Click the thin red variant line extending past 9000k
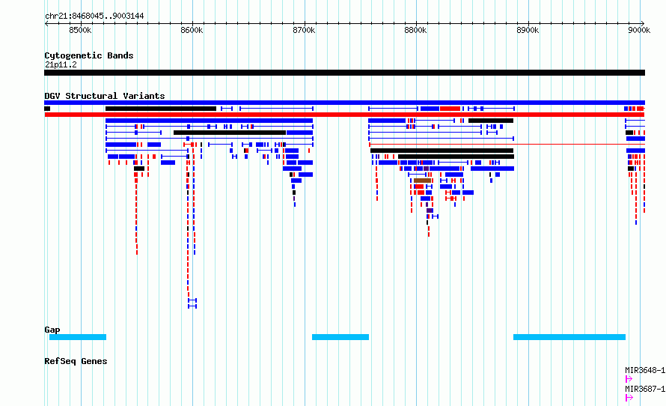Image resolution: width=666 pixels, height=406 pixels. (507, 145)
